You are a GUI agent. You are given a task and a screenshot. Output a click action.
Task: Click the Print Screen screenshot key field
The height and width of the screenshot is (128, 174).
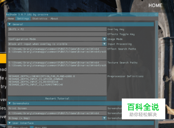point(57,108)
